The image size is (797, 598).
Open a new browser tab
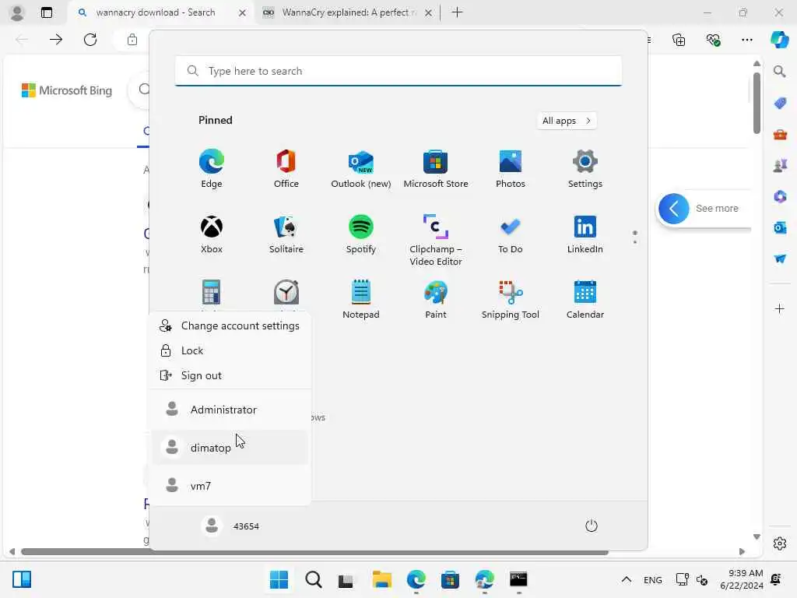pyautogui.click(x=457, y=12)
